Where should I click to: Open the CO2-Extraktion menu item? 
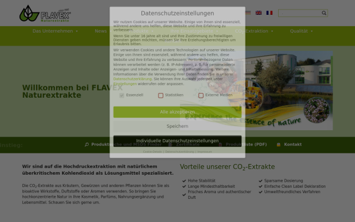point(251,31)
